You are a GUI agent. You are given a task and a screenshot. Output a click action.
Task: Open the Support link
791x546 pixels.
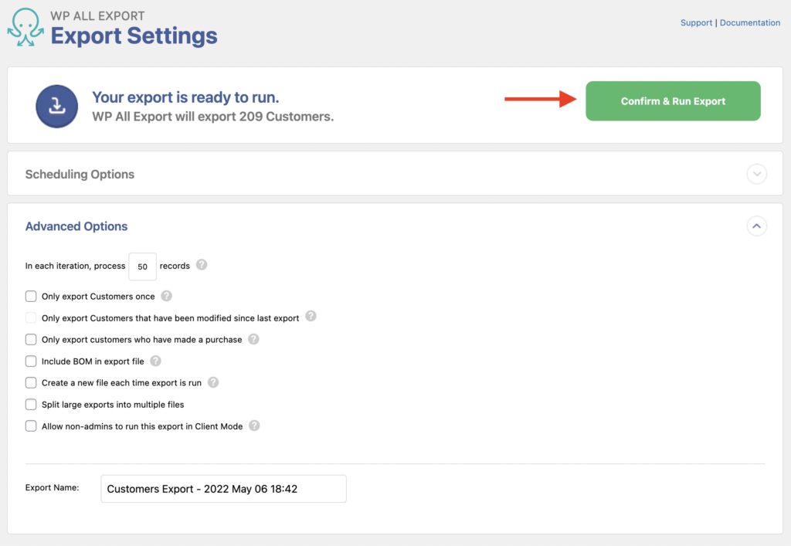[x=696, y=22]
